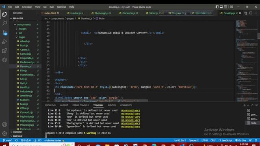Split the editor right

pyautogui.click(x=251, y=13)
